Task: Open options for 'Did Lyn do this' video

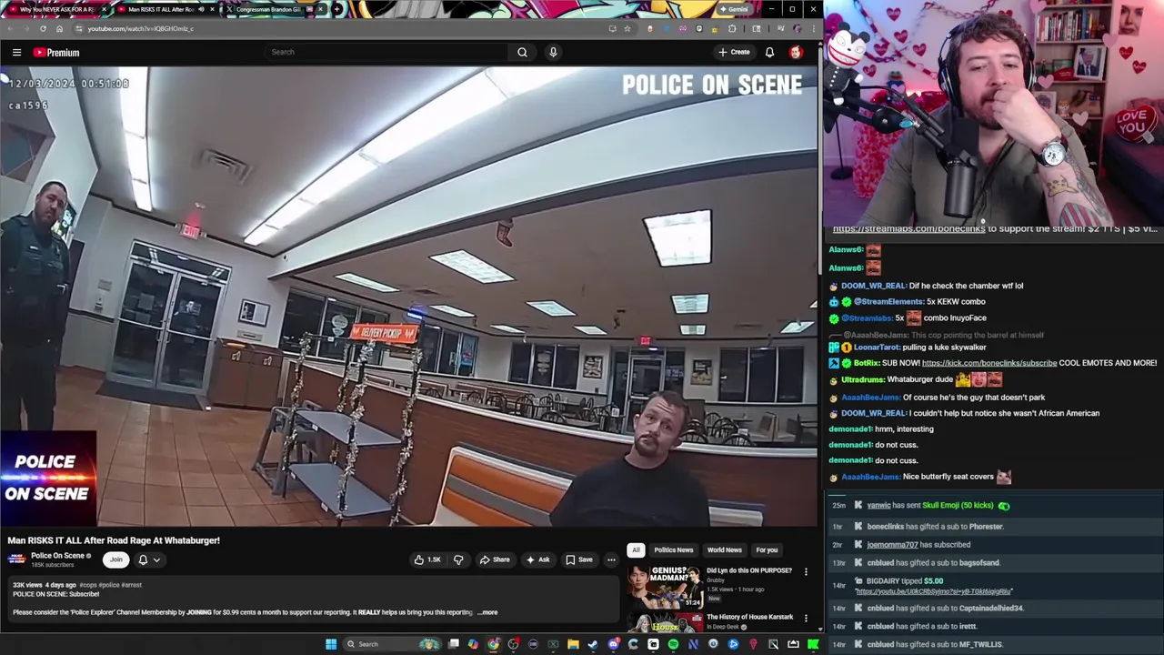Action: [806, 571]
